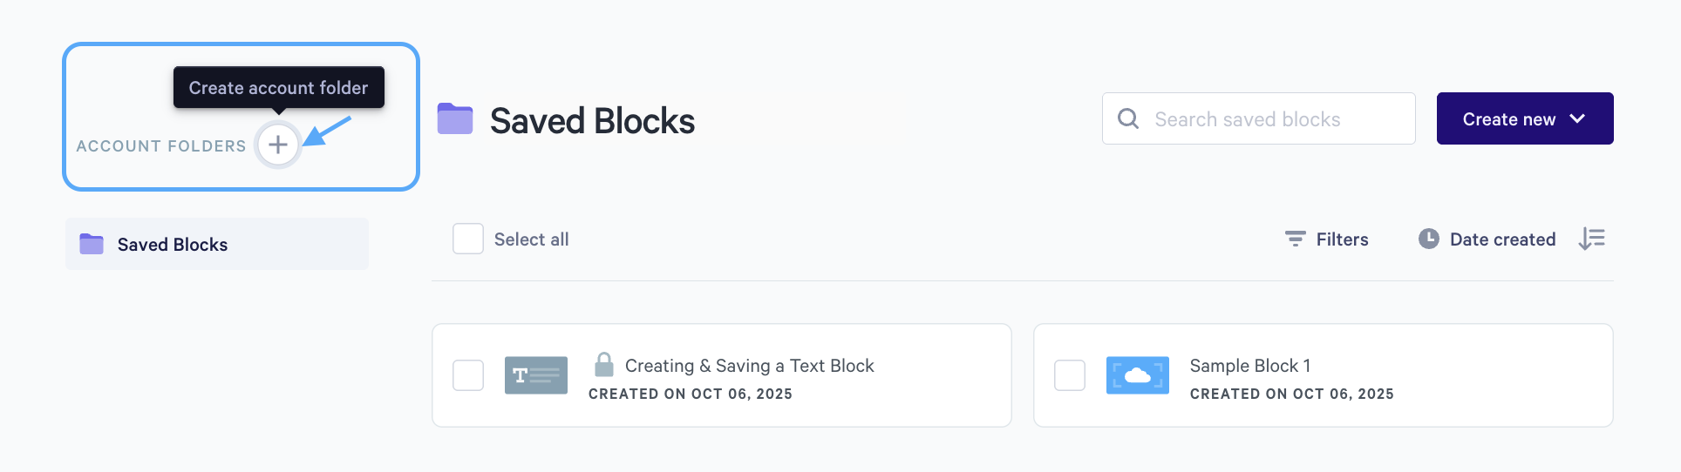Image resolution: width=1681 pixels, height=472 pixels.
Task: Click the Sample Block 1 cloud image thumbnail
Action: click(x=1137, y=375)
